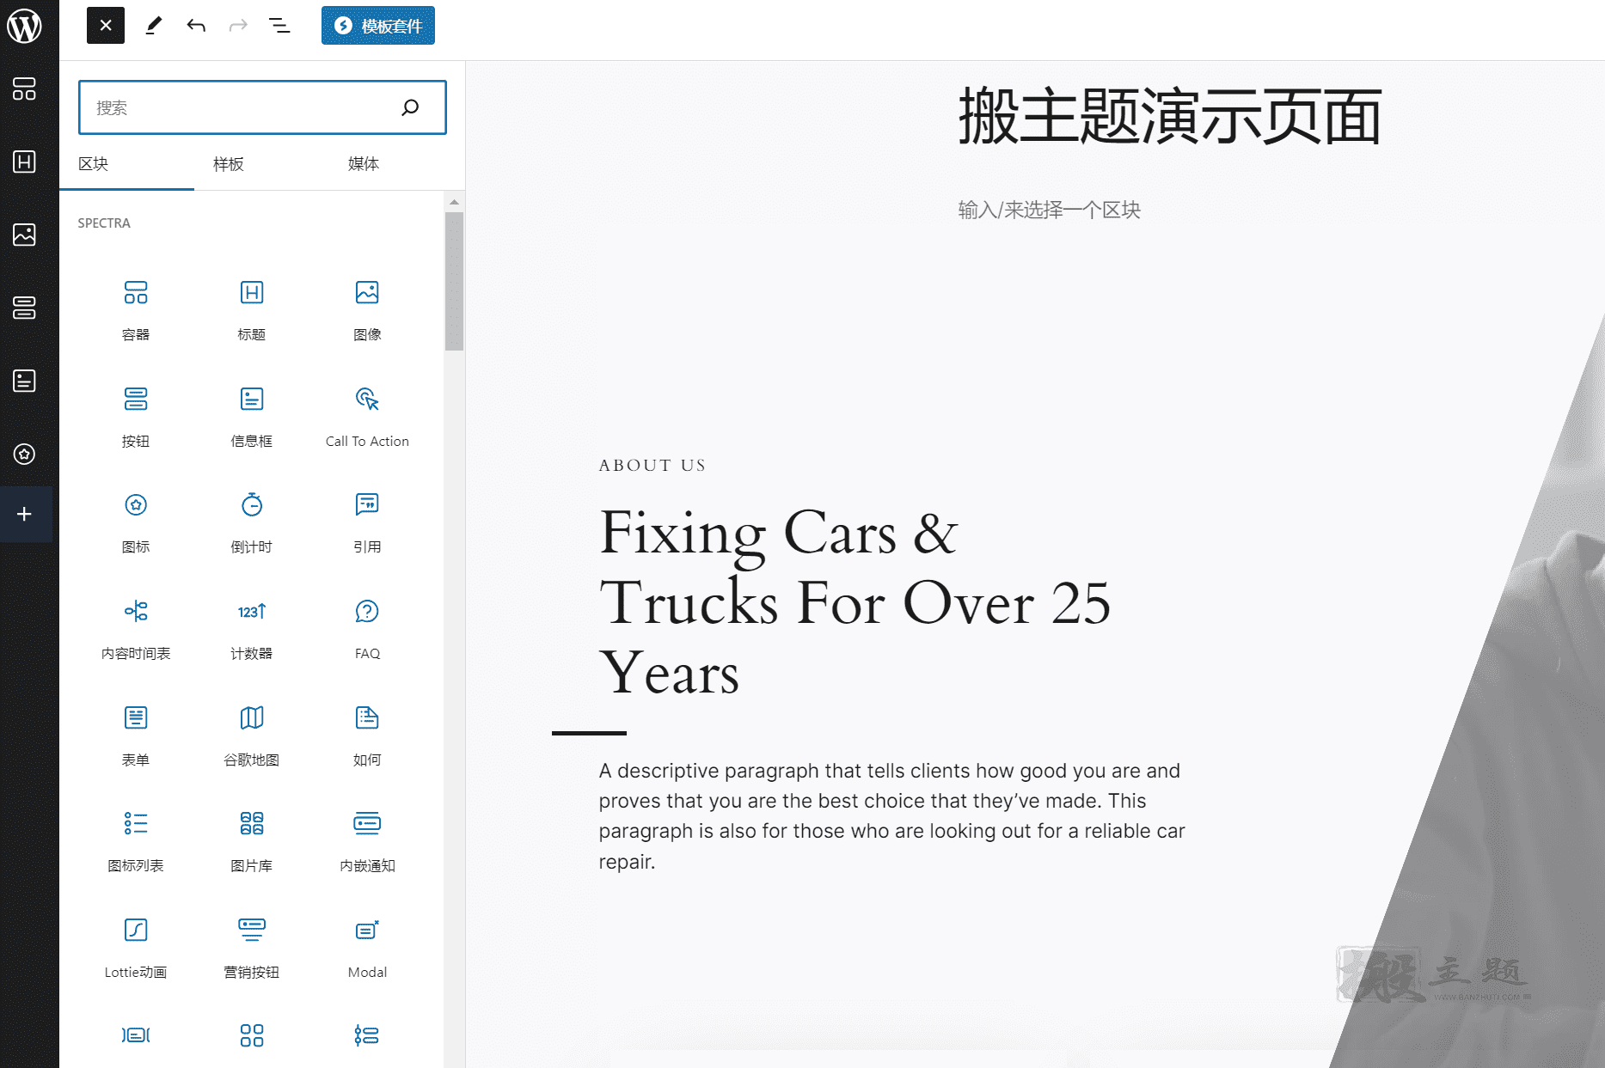Insert the 容器 container block
Viewport: 1605px width, 1068px height.
pyautogui.click(x=136, y=310)
